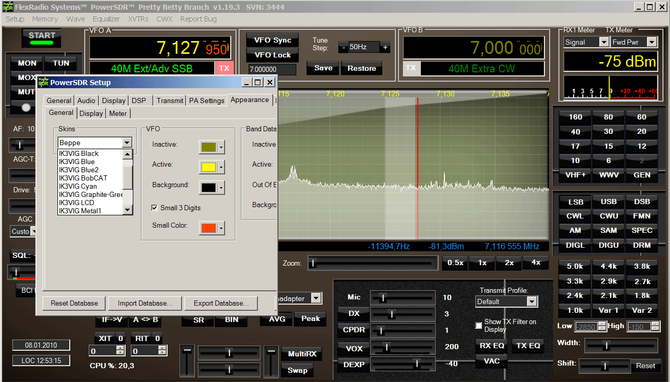Screen dimensions: 670x382
Task: Select the 40 meter band button
Action: 575,132
